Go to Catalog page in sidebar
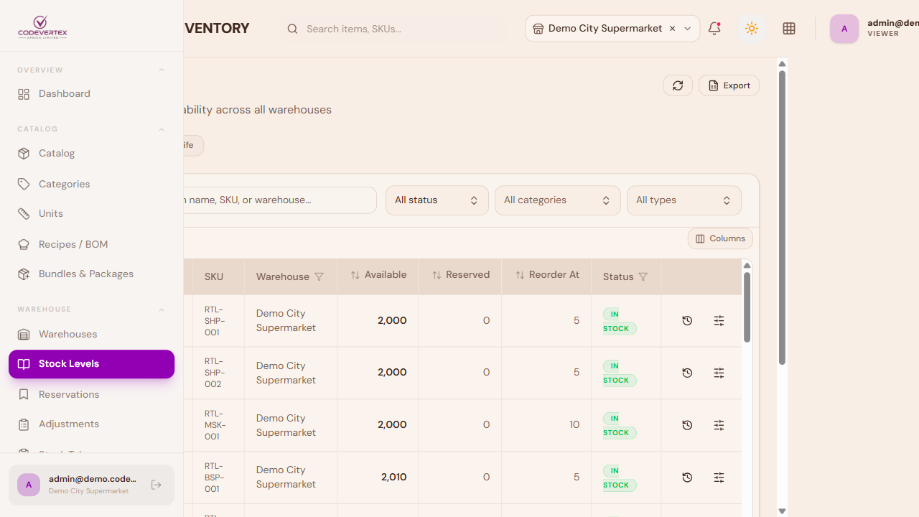 pyautogui.click(x=91, y=154)
